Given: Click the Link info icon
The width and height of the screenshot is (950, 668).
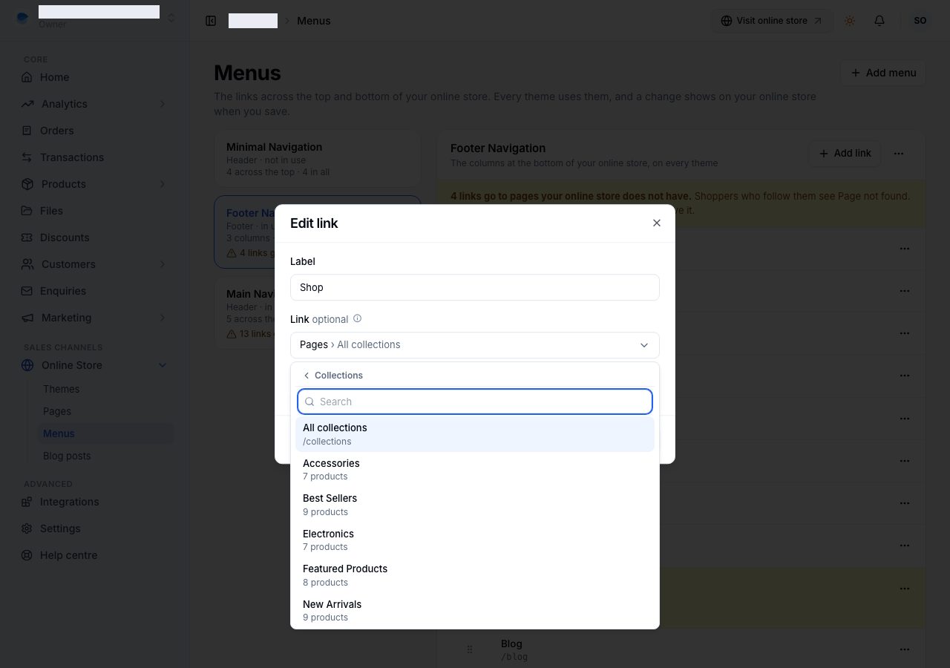Looking at the screenshot, I should click(357, 318).
